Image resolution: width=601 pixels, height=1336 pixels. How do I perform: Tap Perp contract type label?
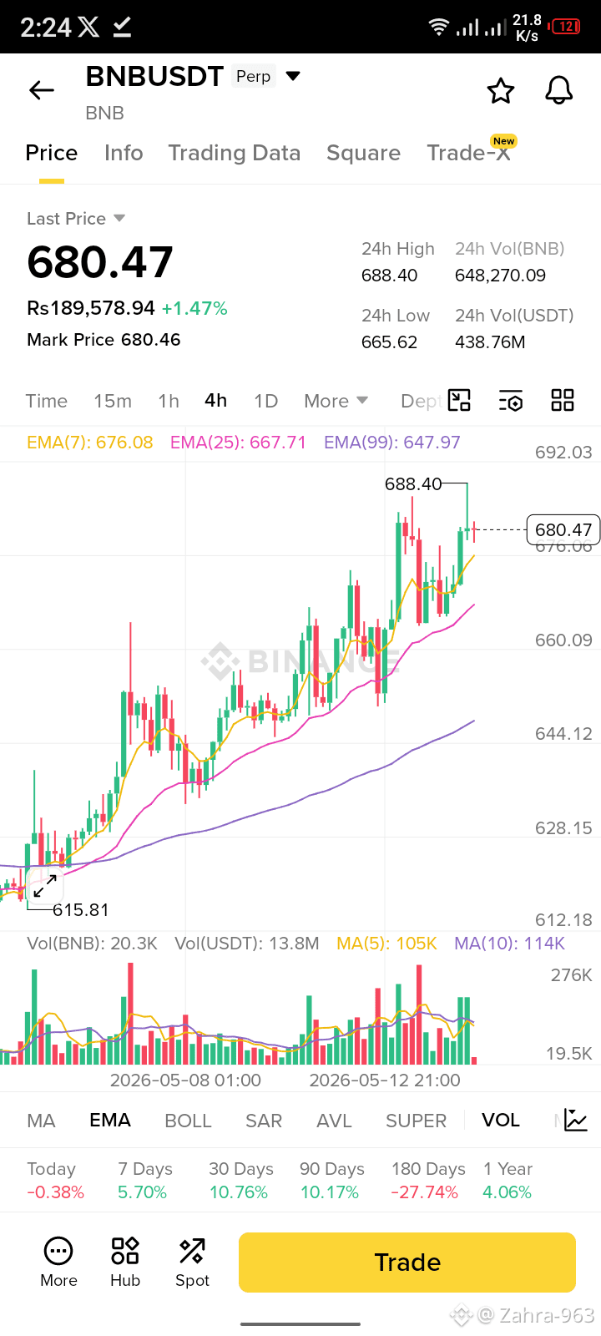(x=254, y=76)
